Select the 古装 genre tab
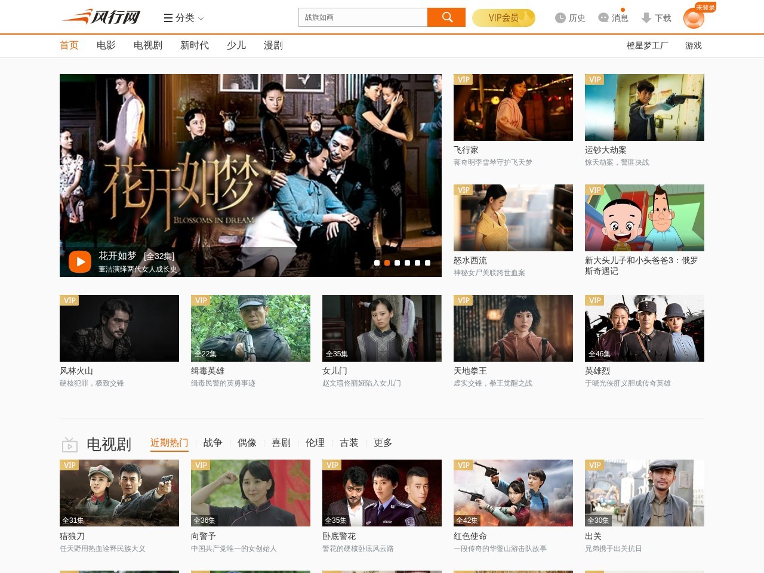The image size is (764, 573). coord(349,443)
